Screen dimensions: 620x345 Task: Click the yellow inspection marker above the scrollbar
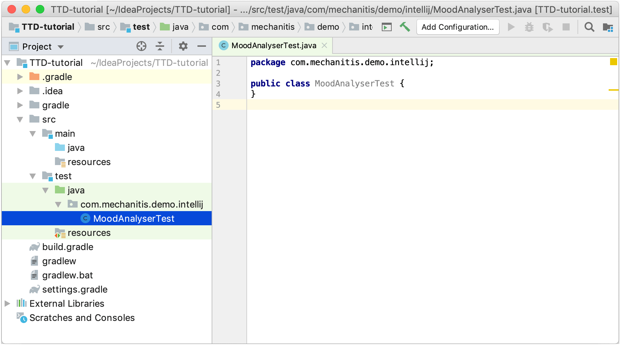[x=614, y=62]
